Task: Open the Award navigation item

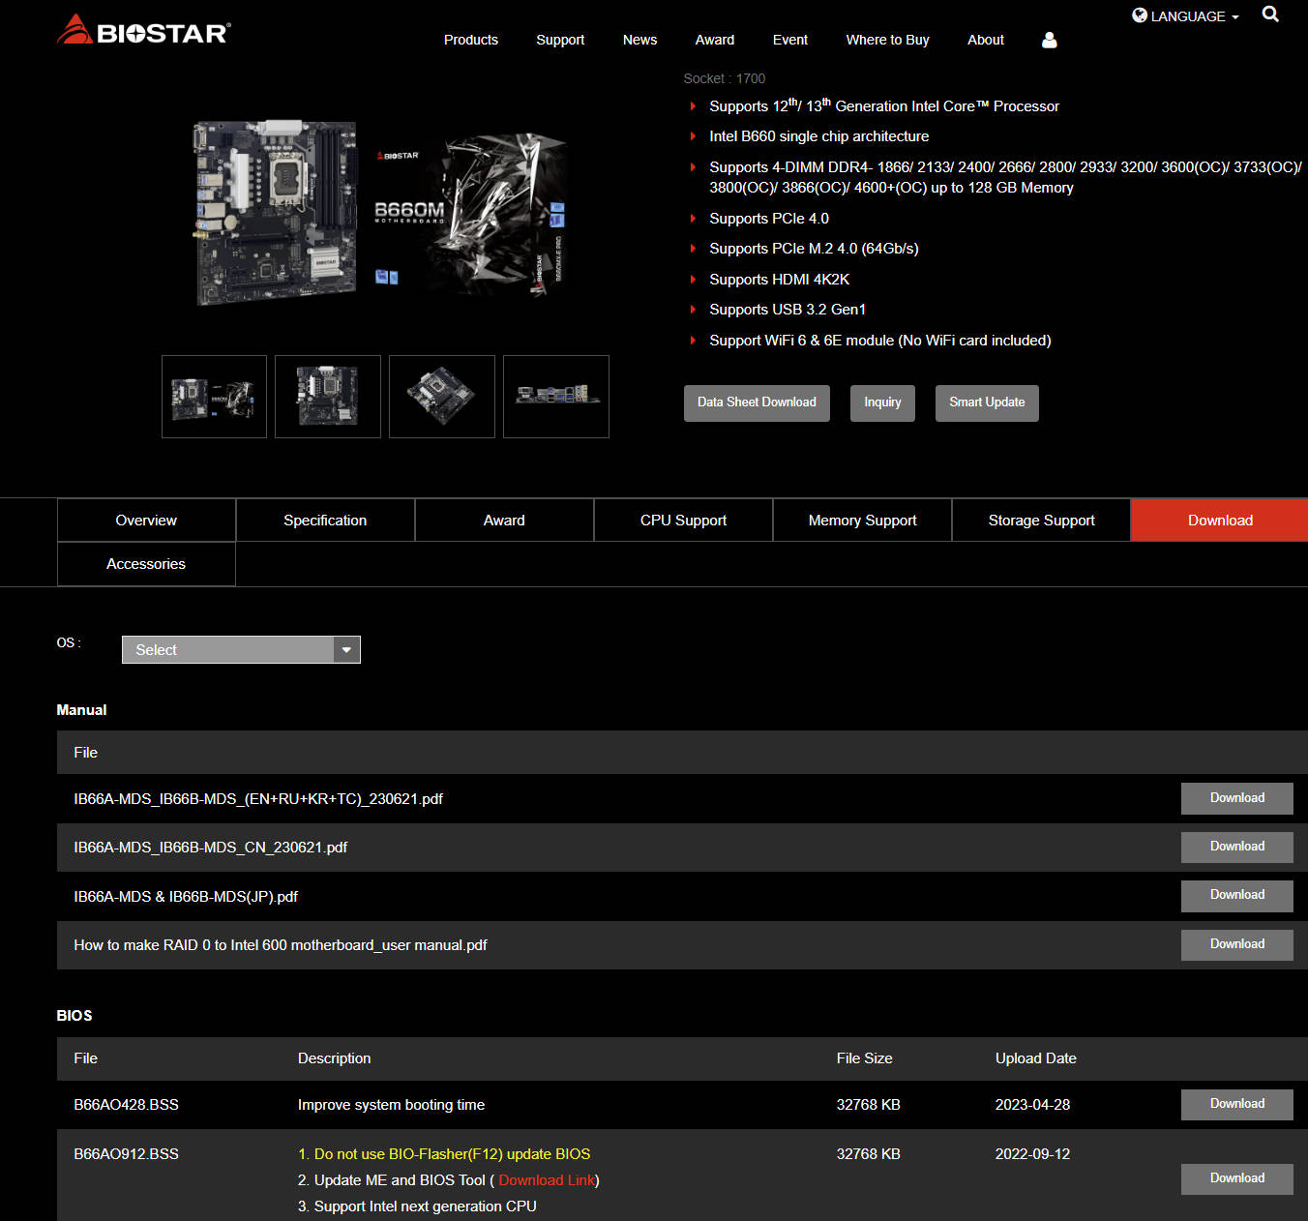Action: point(715,40)
